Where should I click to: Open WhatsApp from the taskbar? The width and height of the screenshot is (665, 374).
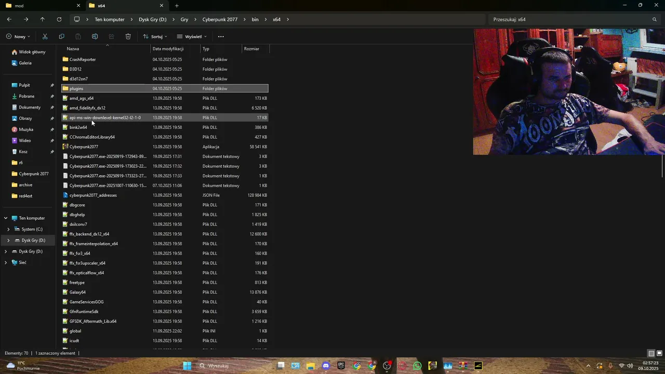[417, 366]
